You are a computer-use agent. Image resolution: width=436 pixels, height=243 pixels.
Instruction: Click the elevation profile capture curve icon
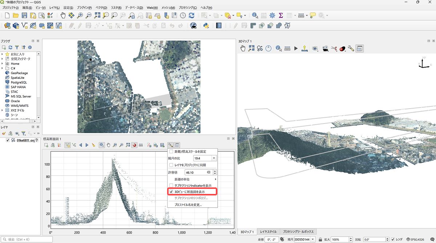pos(67,145)
